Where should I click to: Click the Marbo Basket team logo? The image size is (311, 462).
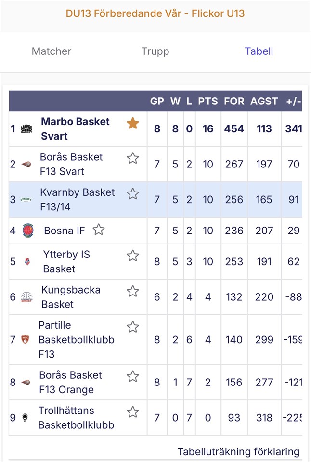27,129
